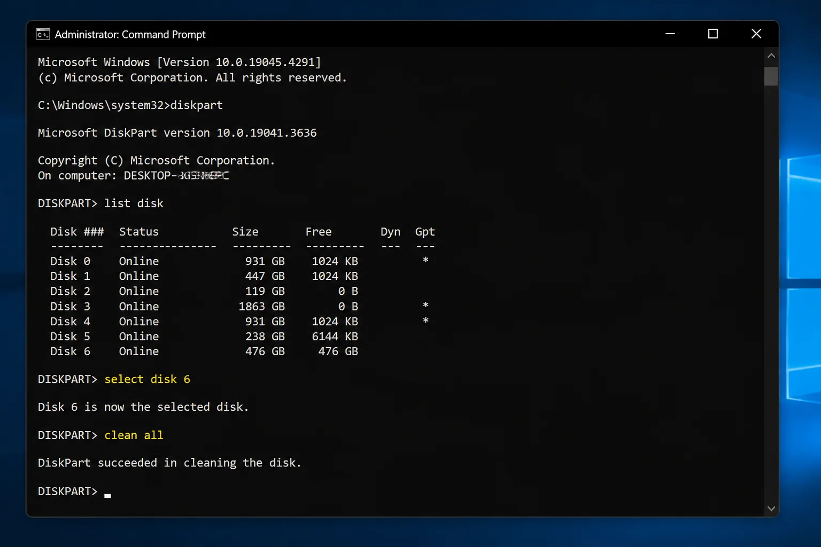Click the Disk 2 row label
This screenshot has width=821, height=547.
[x=70, y=291]
